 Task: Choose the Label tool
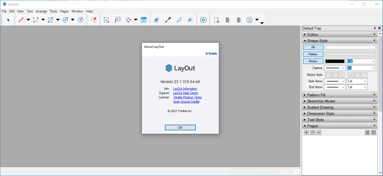(x=118, y=20)
